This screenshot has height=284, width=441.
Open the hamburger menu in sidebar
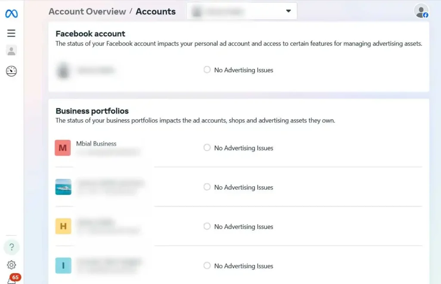pyautogui.click(x=11, y=33)
